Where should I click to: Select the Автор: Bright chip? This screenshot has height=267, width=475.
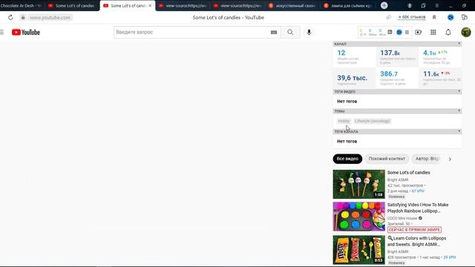point(427,159)
